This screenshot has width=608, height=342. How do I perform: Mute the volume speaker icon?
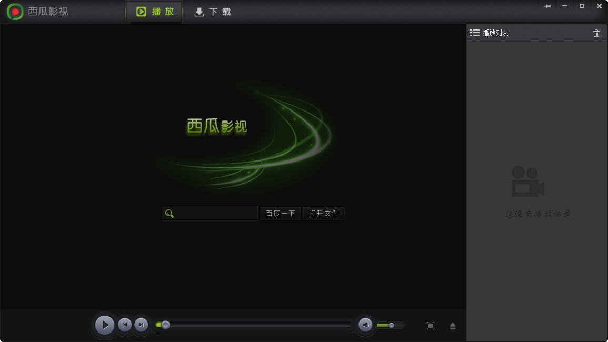366,325
